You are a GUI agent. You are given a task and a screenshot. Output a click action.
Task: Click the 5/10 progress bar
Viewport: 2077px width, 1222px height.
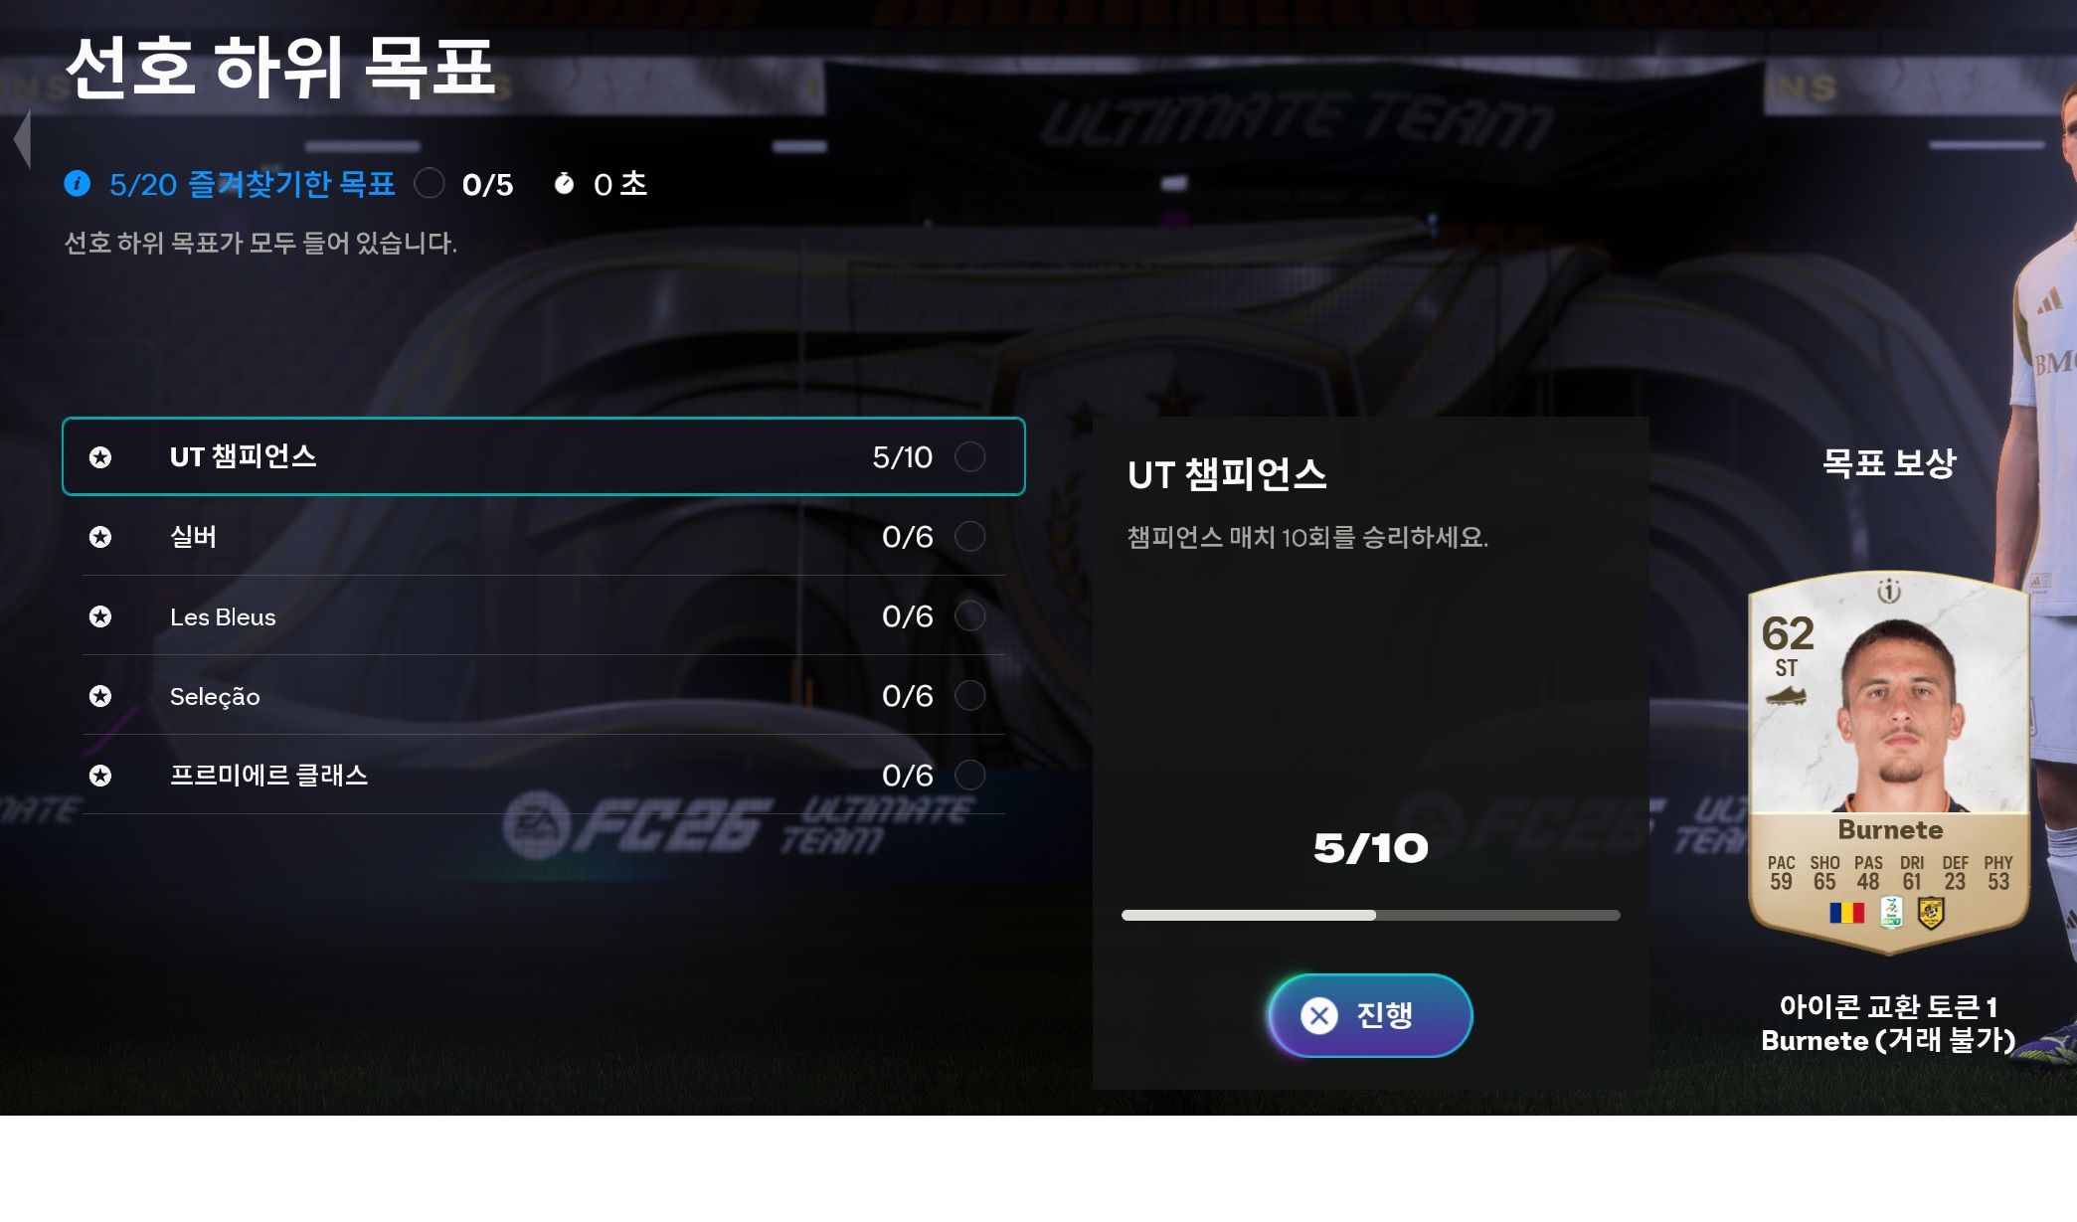tap(1371, 915)
